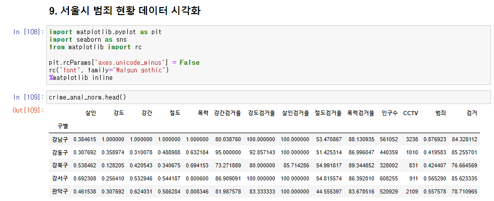
Task: Click the 0.692308 cell in 강서구 row
Action: 85,178
